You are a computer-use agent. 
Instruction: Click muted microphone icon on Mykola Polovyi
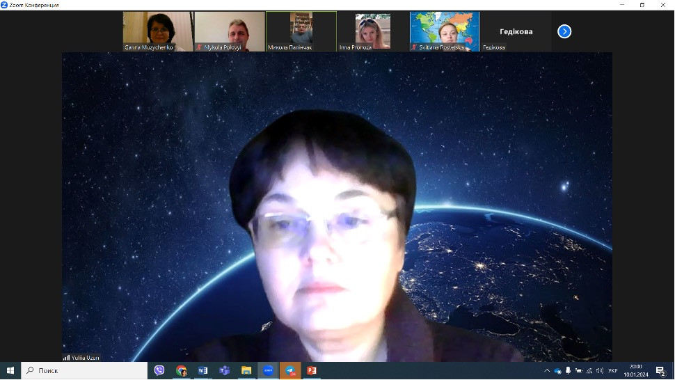pos(199,47)
